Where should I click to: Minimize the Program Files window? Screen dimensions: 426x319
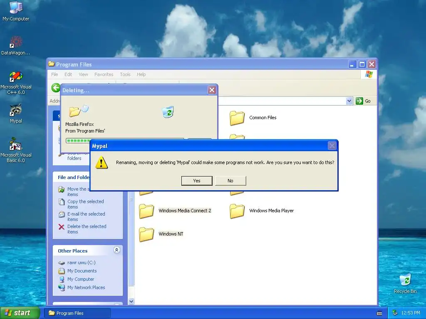352,64
